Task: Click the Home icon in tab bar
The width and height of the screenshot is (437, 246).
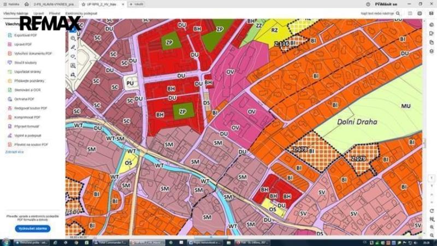Action: click(27, 4)
